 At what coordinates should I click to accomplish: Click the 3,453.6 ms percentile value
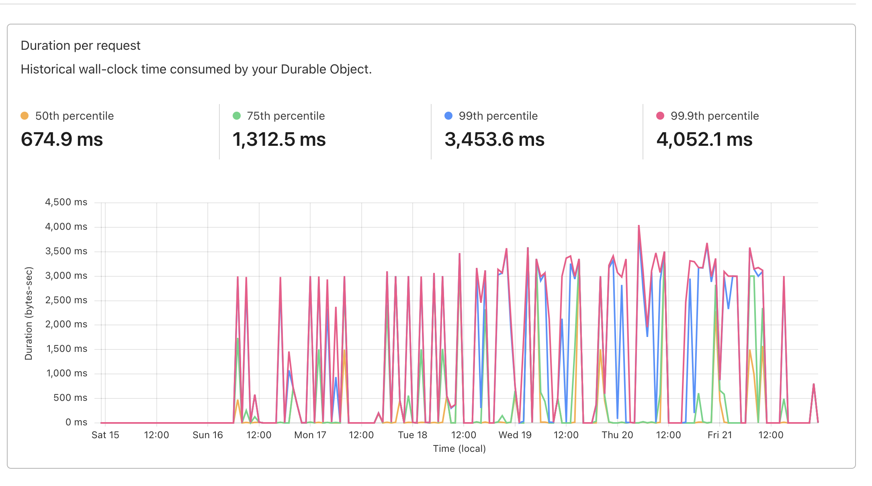[x=495, y=140]
